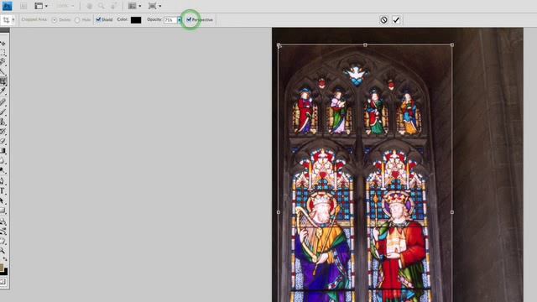Open the black shield Color swatch
Screen dimensions: 537x302
[136, 20]
